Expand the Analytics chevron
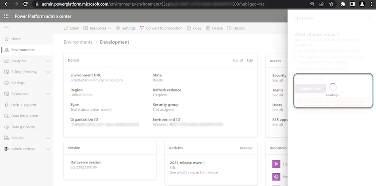This screenshot has height=186, width=376. (x=48, y=61)
